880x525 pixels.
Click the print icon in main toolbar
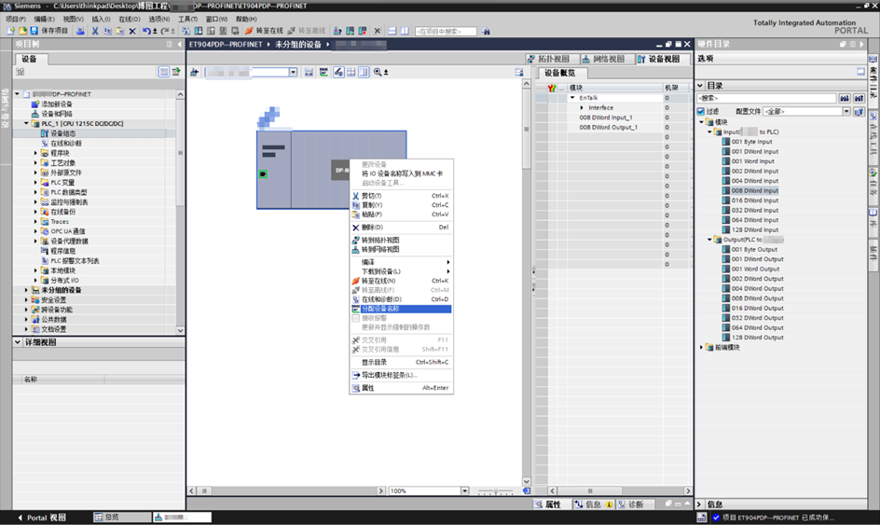click(80, 31)
